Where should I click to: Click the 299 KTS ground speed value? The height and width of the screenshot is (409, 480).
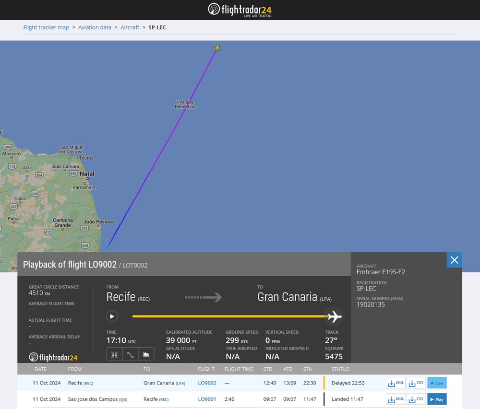(237, 340)
